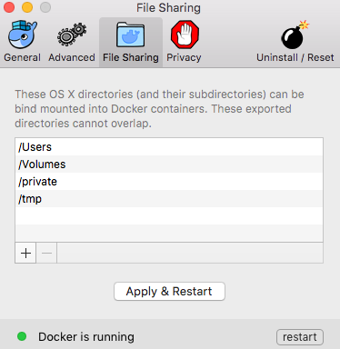Click the green Docker status indicator
This screenshot has height=349, width=340.
tap(22, 336)
